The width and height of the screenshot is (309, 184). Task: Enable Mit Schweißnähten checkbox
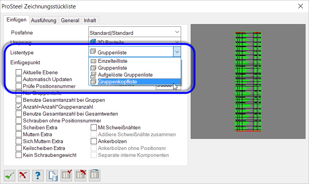pyautogui.click(x=94, y=127)
